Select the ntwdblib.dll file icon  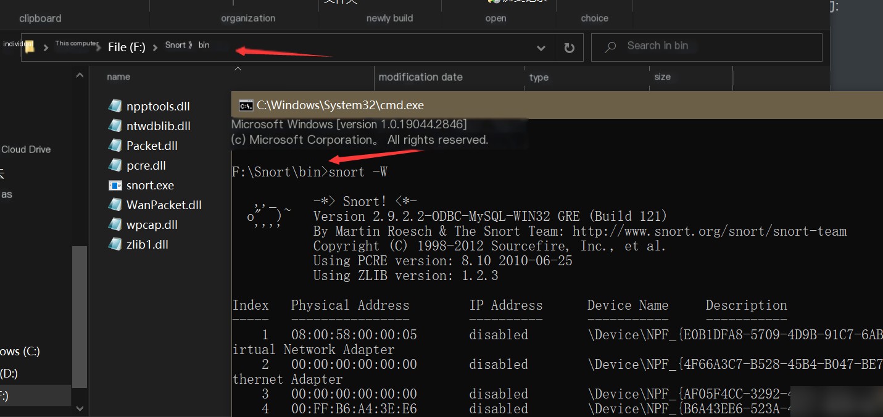(x=115, y=126)
